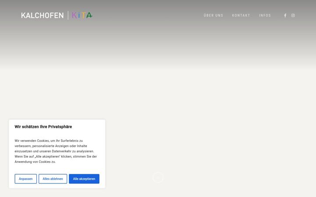Open the Instagram profile icon
The height and width of the screenshot is (197, 316).
click(x=293, y=15)
